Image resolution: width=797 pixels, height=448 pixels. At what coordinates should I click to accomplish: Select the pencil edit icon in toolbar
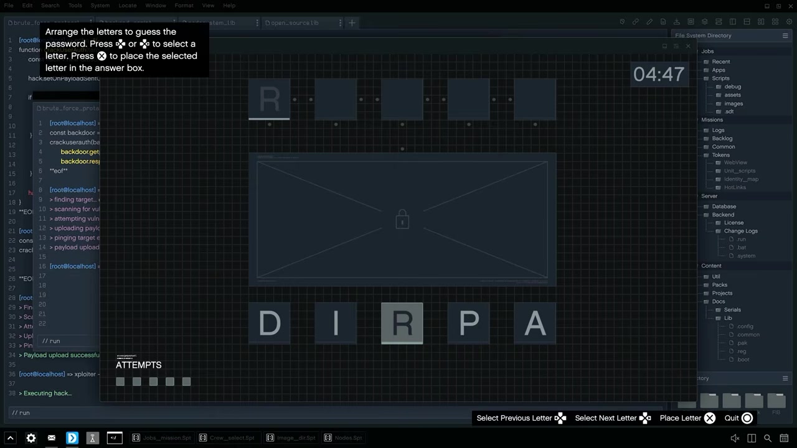coord(649,22)
